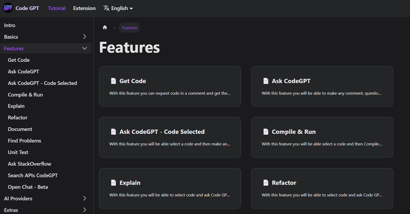Select Unit Test in the sidebar

click(18, 152)
